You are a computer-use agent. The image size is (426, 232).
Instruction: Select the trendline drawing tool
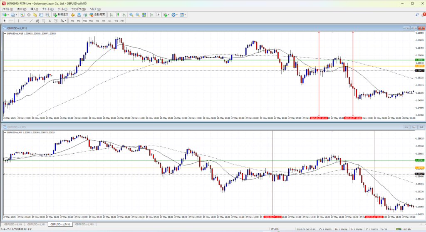click(x=32, y=20)
